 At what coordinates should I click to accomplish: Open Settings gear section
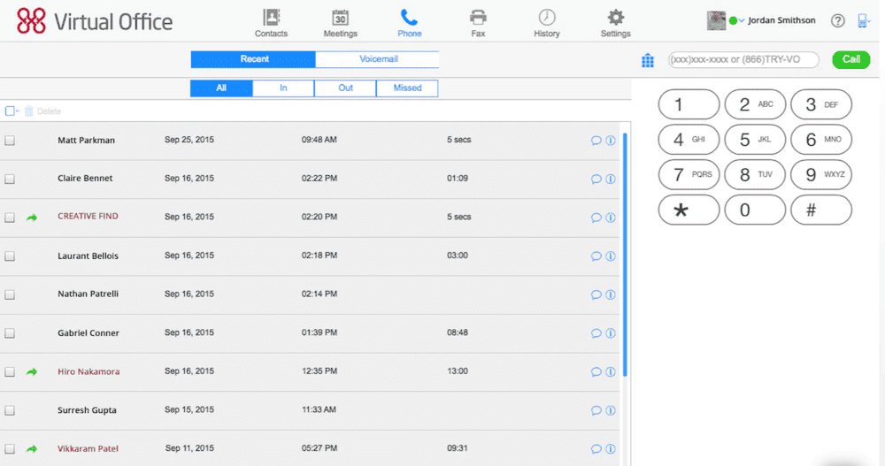point(615,23)
